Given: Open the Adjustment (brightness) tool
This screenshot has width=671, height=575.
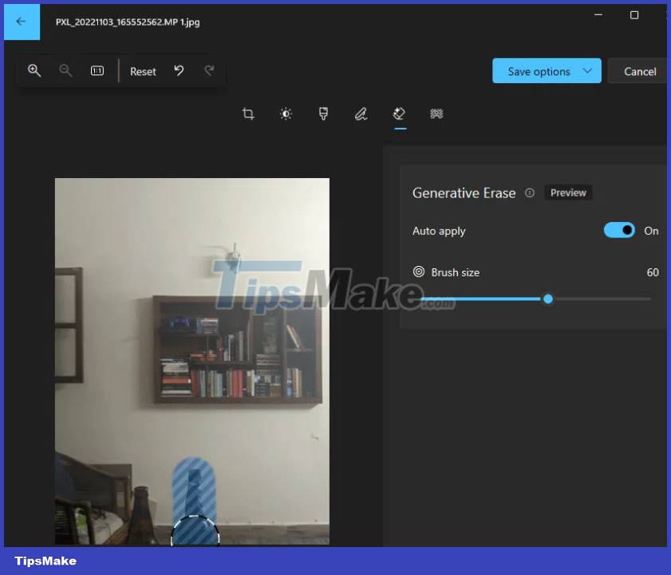Looking at the screenshot, I should click(286, 113).
